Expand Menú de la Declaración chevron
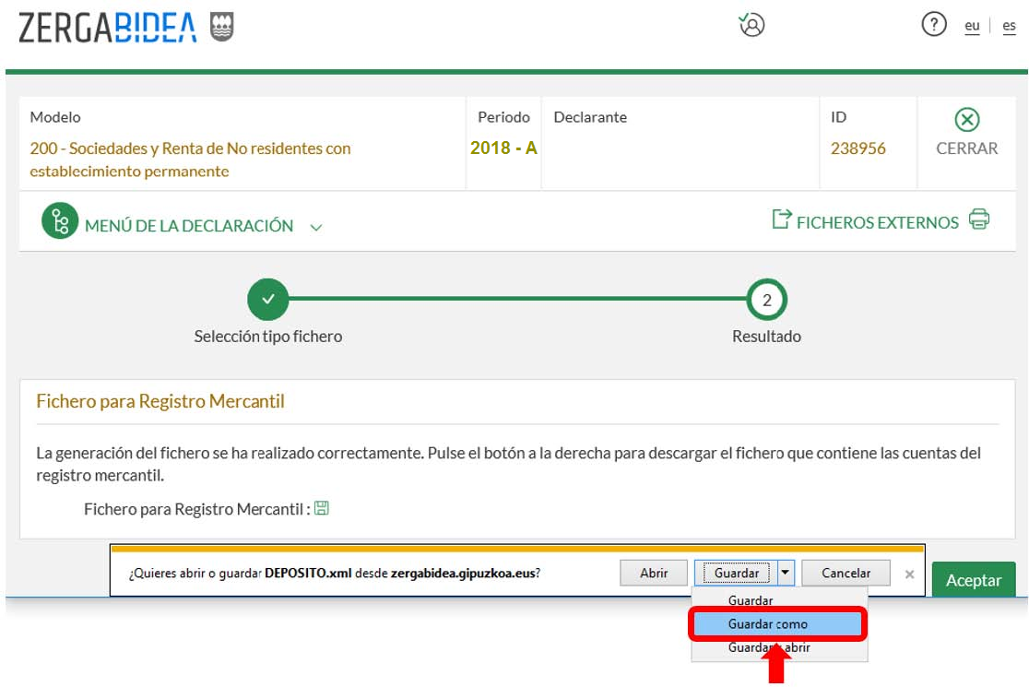This screenshot has width=1029, height=687. tap(316, 227)
